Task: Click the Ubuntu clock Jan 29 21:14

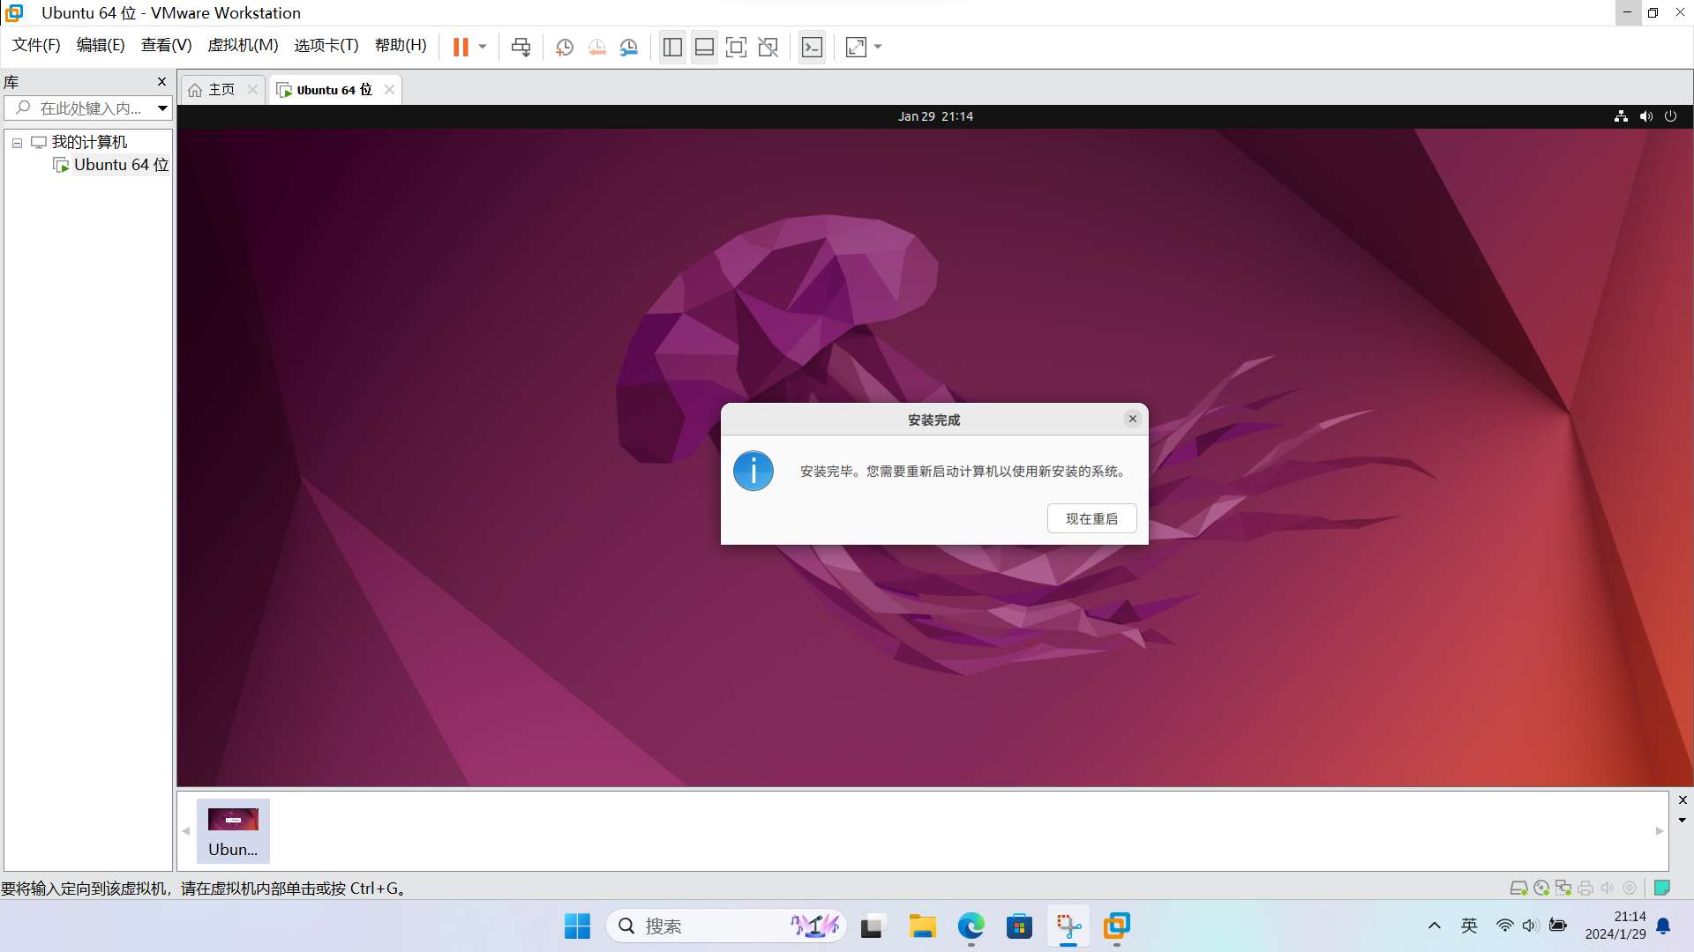Action: coord(935,116)
